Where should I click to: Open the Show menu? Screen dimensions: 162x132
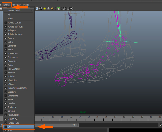[x=6, y=5]
